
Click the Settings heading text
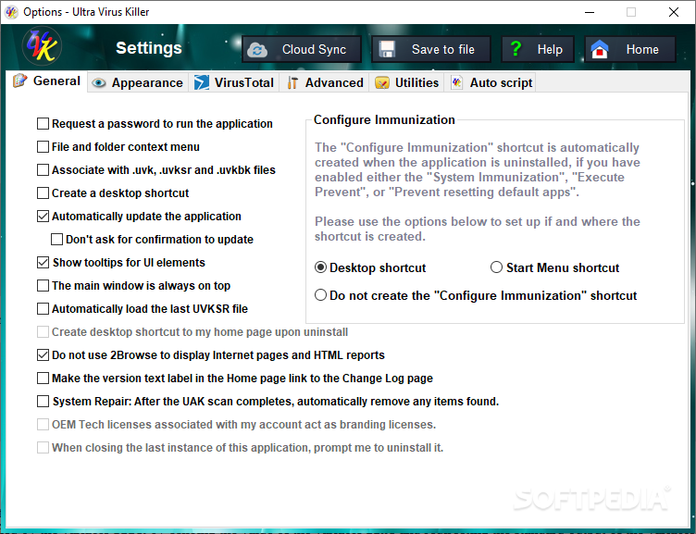point(149,48)
